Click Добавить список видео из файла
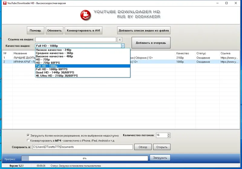242x169 pixels. tap(144, 30)
